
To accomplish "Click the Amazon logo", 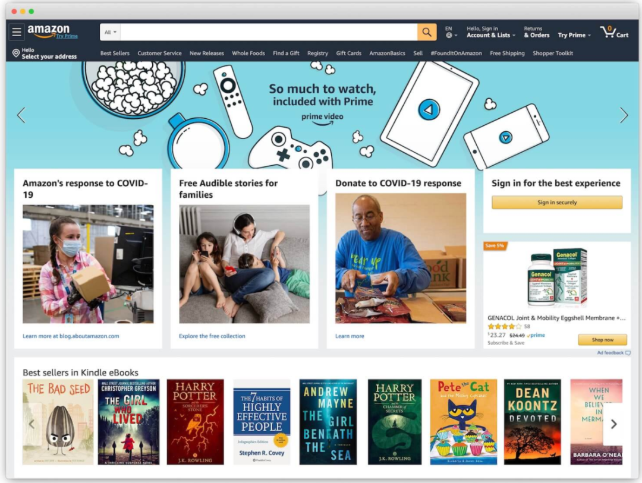I will [49, 31].
